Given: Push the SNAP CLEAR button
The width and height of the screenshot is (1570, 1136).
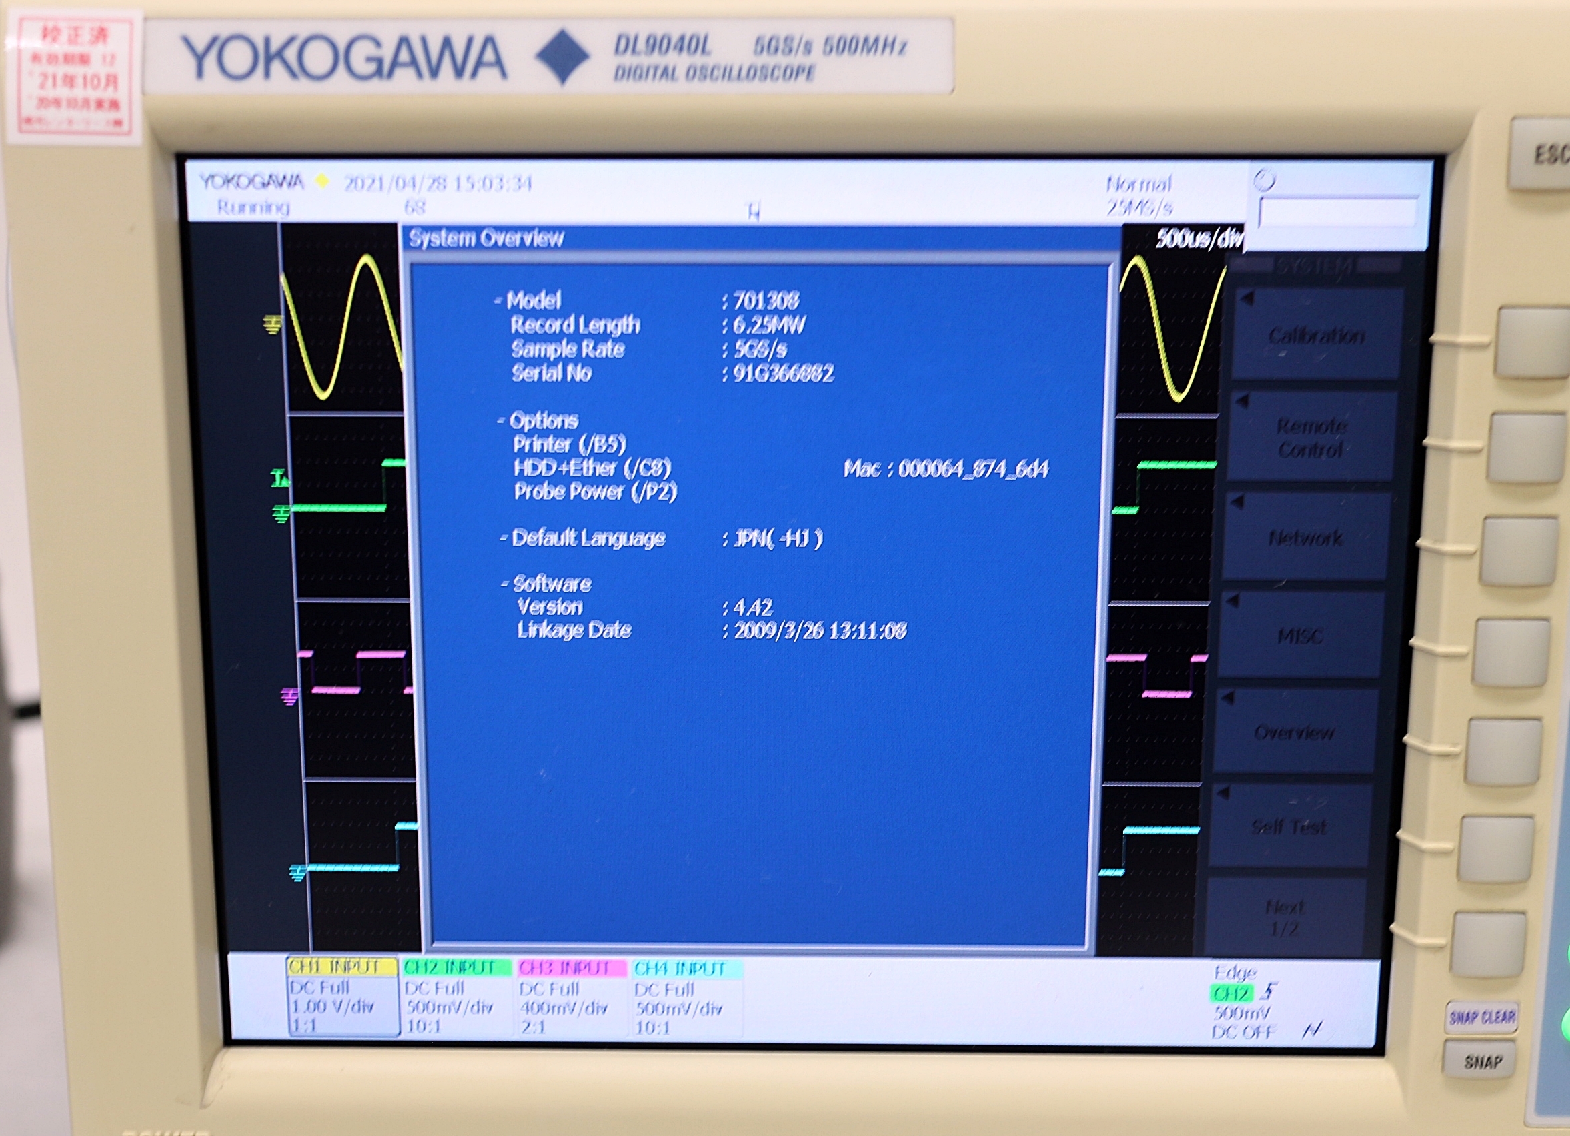Looking at the screenshot, I should [1482, 1017].
